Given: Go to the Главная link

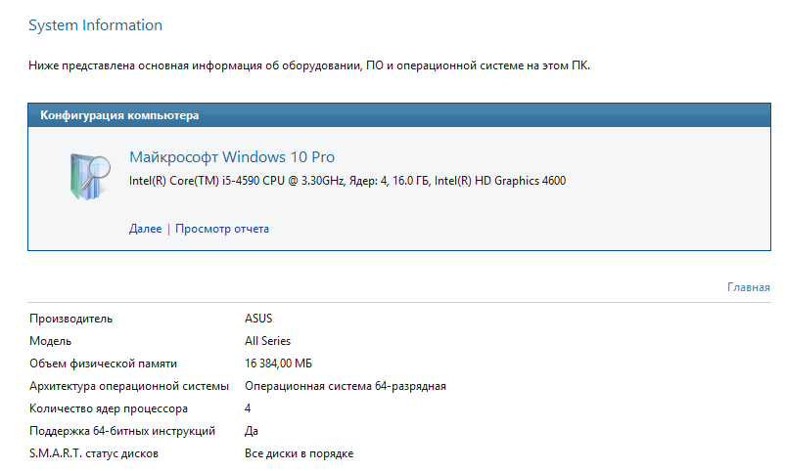Looking at the screenshot, I should tap(749, 287).
